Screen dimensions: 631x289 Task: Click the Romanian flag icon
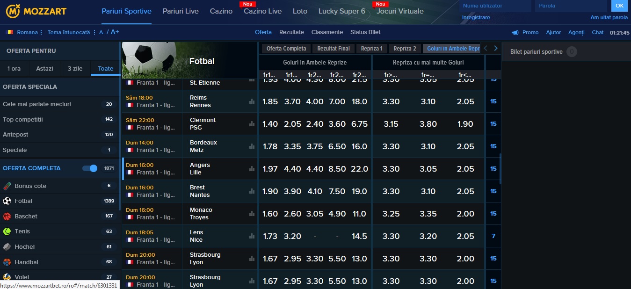point(10,32)
